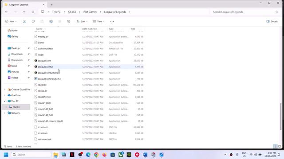Select OS (C:) drive in sidebar

pos(16,107)
